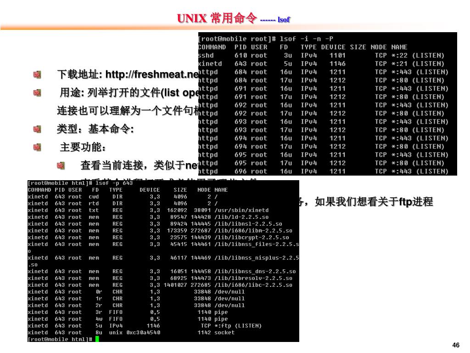Click the red bullet beside 下载地址
Image resolution: width=470 pixels, height=353 pixels.
pyautogui.click(x=37, y=74)
